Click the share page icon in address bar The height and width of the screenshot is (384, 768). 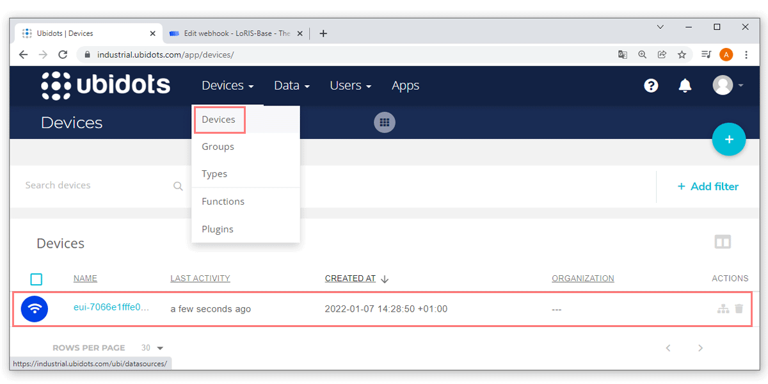tap(662, 54)
